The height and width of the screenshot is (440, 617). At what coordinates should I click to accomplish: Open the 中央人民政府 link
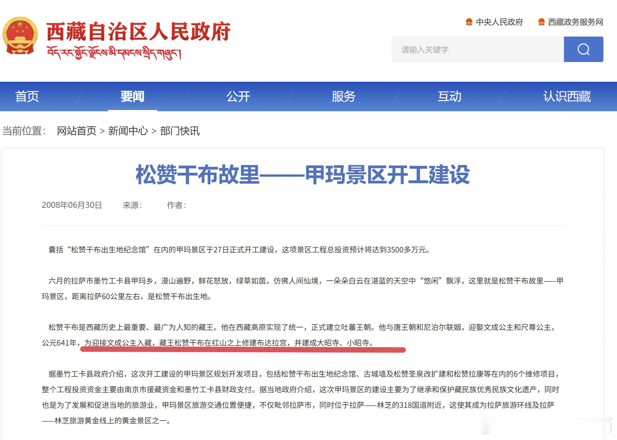tap(499, 22)
